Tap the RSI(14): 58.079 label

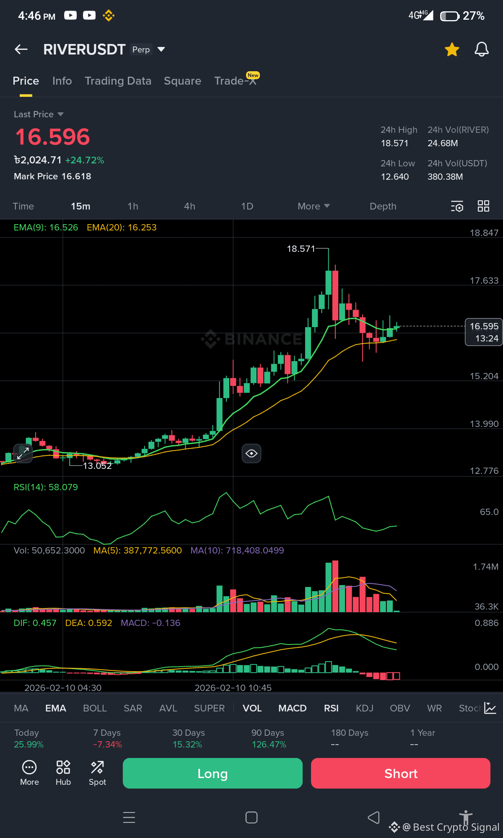[x=46, y=487]
